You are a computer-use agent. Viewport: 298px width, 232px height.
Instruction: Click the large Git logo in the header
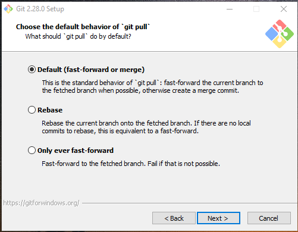click(x=280, y=34)
